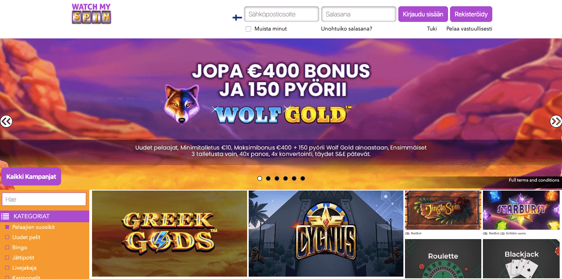Viewport: 562px width, 279px height.
Task: Advance banner with right double-arrow icon
Action: click(x=556, y=121)
